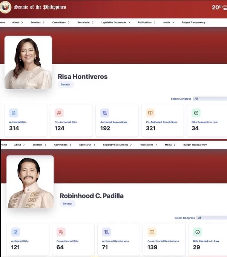Click Co-Authored Resolutions book icon in Hontiveros's card
Viewport: 227px width, 257px height.
150,113
